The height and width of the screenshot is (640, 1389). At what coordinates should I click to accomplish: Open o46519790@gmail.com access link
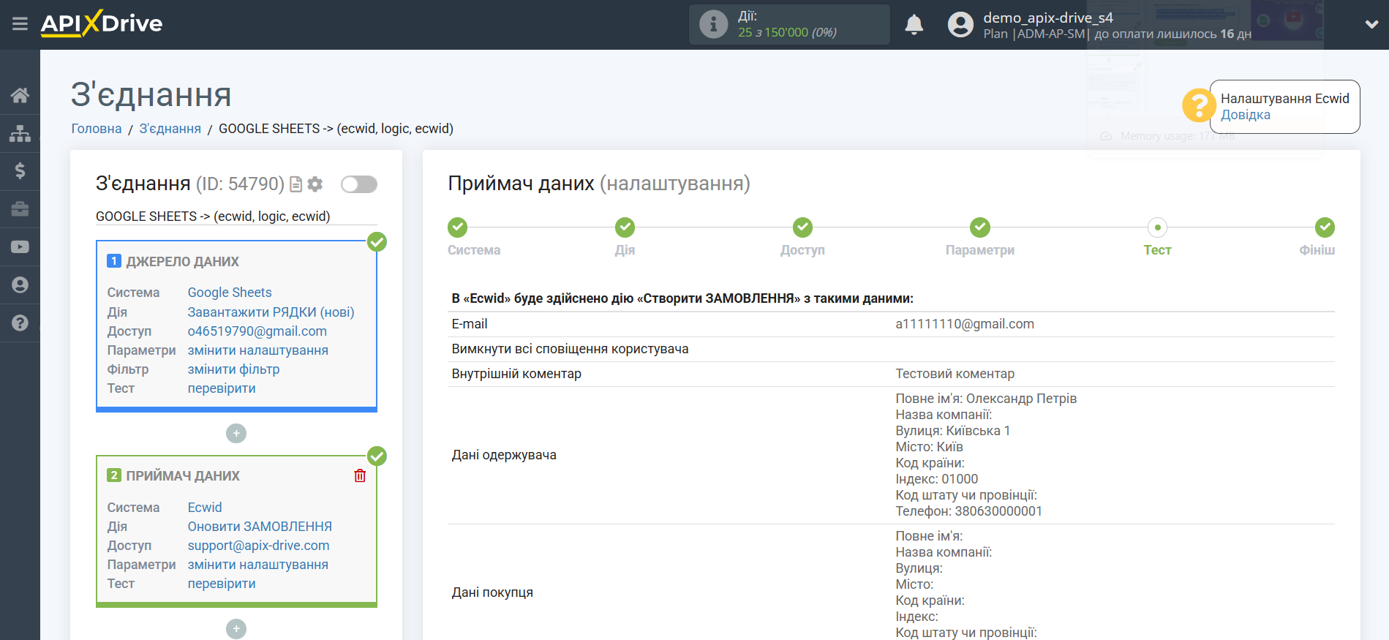click(257, 331)
